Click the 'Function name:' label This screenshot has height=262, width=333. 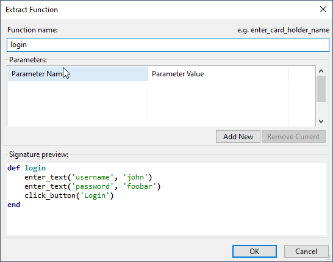point(32,30)
